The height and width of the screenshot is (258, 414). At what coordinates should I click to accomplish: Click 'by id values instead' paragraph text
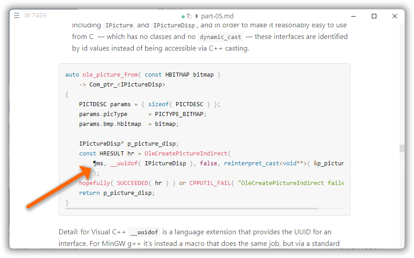coord(103,48)
